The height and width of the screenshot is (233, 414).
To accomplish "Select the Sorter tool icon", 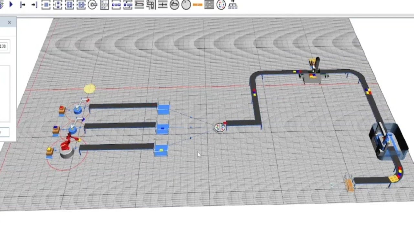I will point(128,5).
